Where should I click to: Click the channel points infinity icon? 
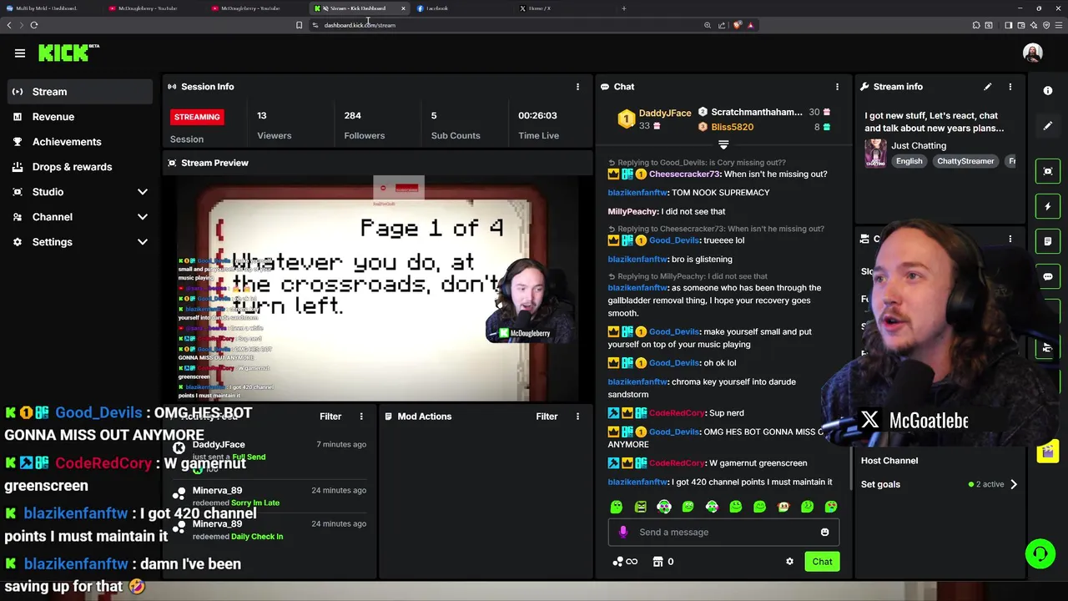[x=625, y=562]
